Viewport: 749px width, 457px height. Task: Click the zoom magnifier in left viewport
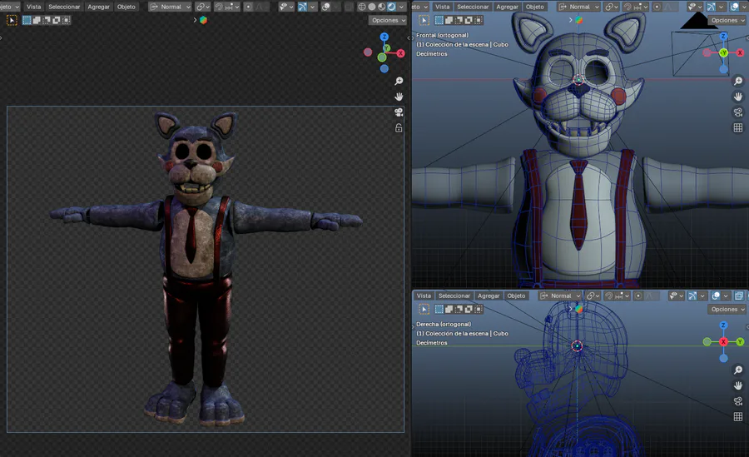click(x=399, y=82)
